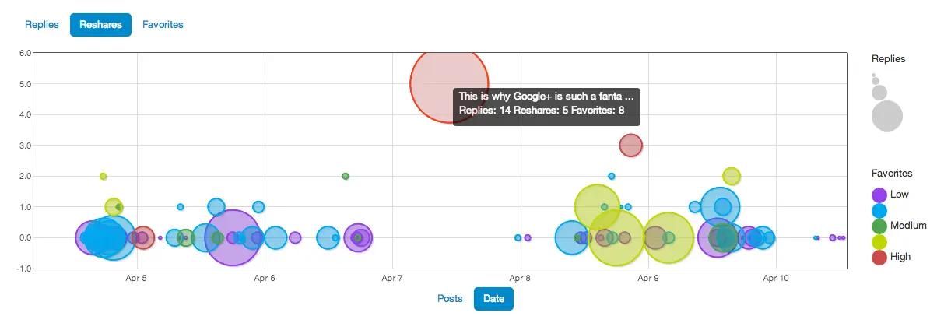Image resolution: width=937 pixels, height=316 pixels.
Task: Select yellow-green bubble at 2.0 near Apr 10
Action: point(731,176)
